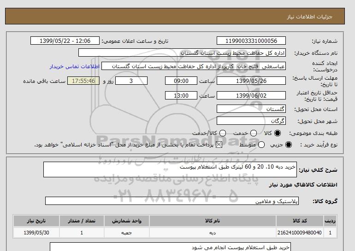Image resolution: width=355 pixels, height=251 pixels.
Task: Click the واحد شمارش column header
Action: pyautogui.click(x=127, y=221)
